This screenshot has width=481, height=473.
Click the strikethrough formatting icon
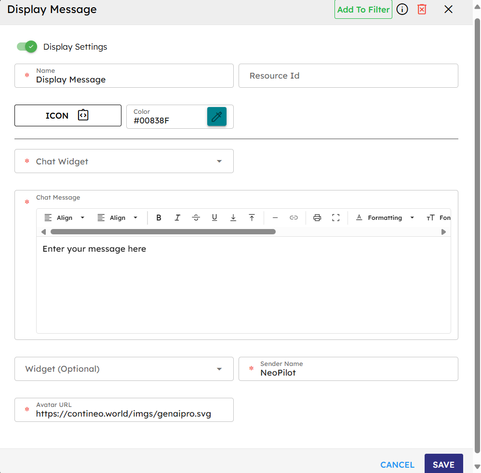tap(196, 218)
